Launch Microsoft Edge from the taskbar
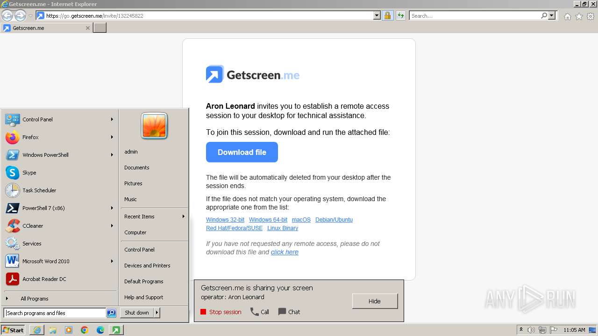Screen dimensions: 598x336 [x=100, y=330]
